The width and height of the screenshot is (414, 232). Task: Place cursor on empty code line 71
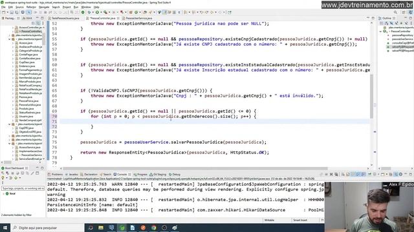tap(214, 121)
